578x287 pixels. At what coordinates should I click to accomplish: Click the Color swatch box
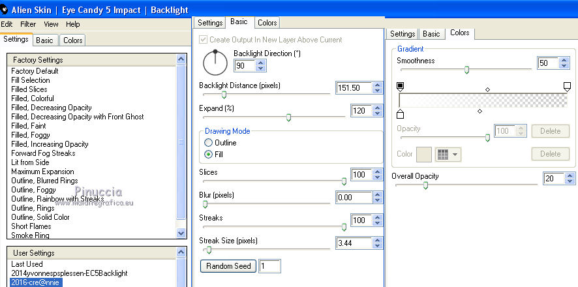(x=423, y=155)
